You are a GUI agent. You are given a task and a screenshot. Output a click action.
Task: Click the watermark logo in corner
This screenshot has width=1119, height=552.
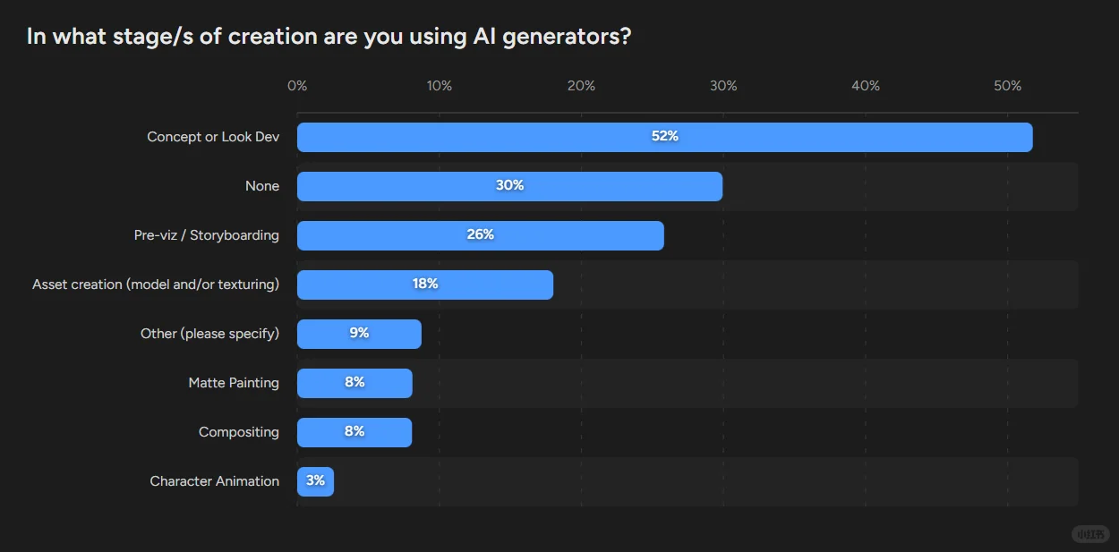click(1090, 534)
